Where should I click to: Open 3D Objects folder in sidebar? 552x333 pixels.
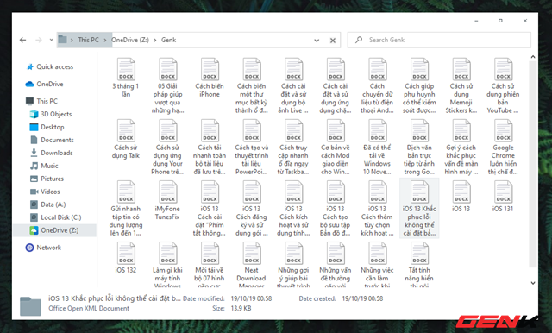click(51, 114)
